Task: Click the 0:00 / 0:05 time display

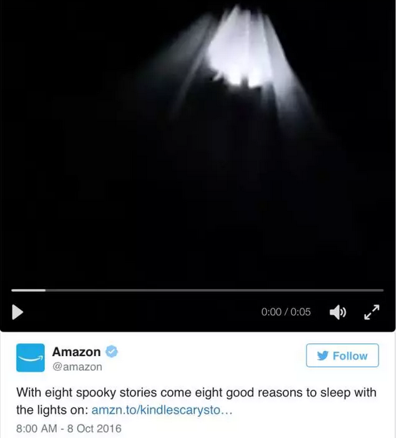Action: (x=286, y=312)
